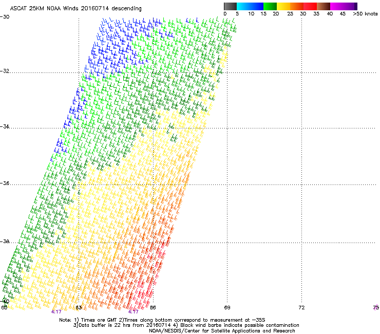Click the NOAA/NESDIS credit line

coord(222,331)
